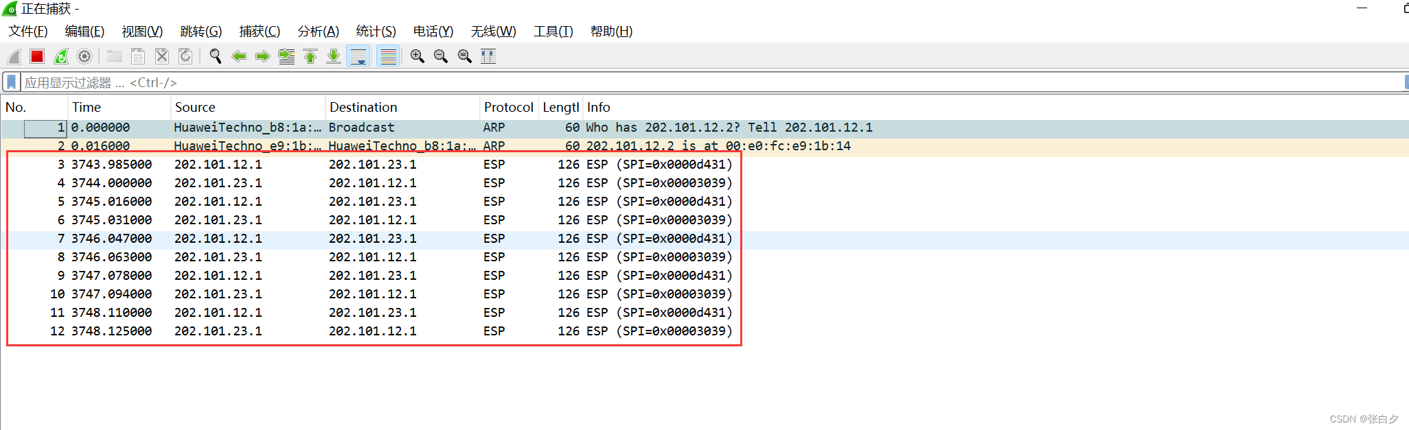Click 'Who has 202.101.12.2?' info text
1409x430 pixels.
(663, 128)
